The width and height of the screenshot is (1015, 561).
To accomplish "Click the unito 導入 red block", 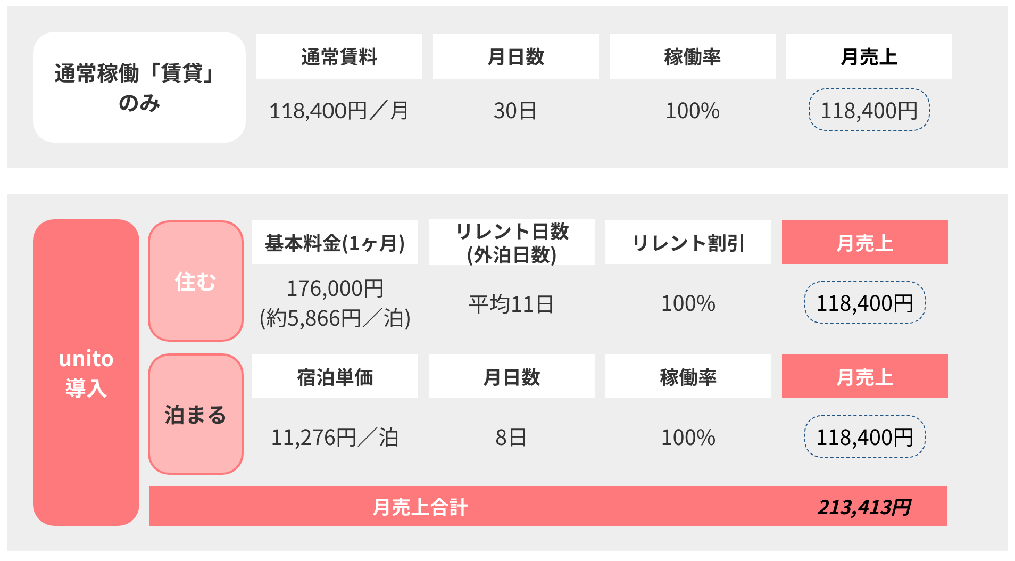I will coord(86,372).
